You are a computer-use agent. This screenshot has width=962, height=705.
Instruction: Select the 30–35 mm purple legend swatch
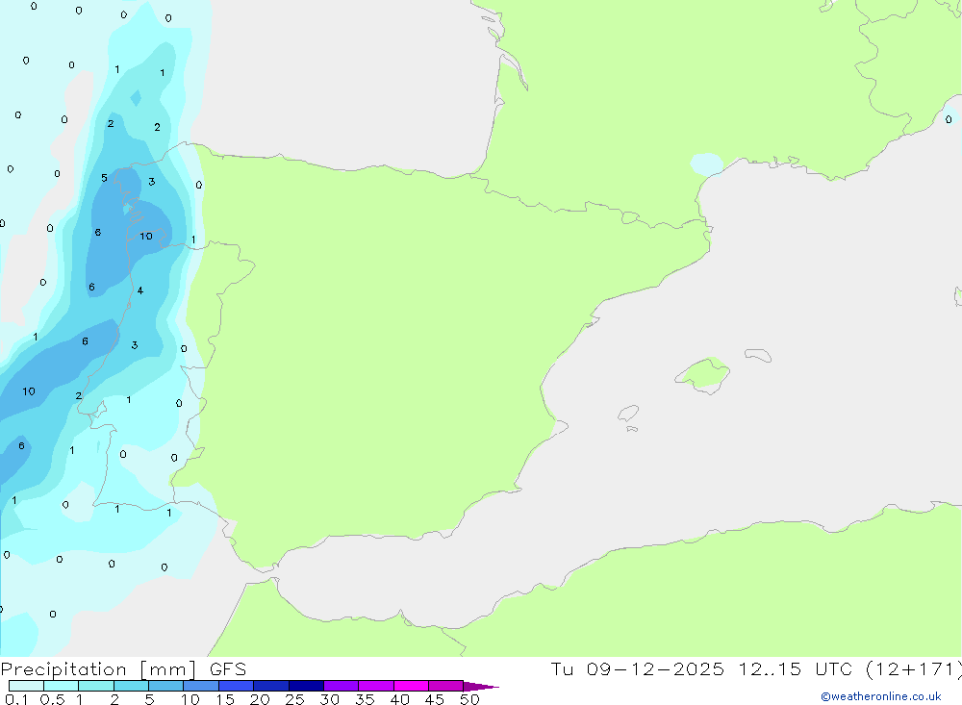tap(341, 686)
